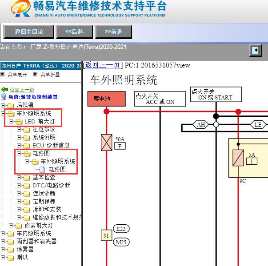Collapse the LED 前大灯 node
Image resolution: width=268 pixels, height=266 pixels.
[11, 121]
